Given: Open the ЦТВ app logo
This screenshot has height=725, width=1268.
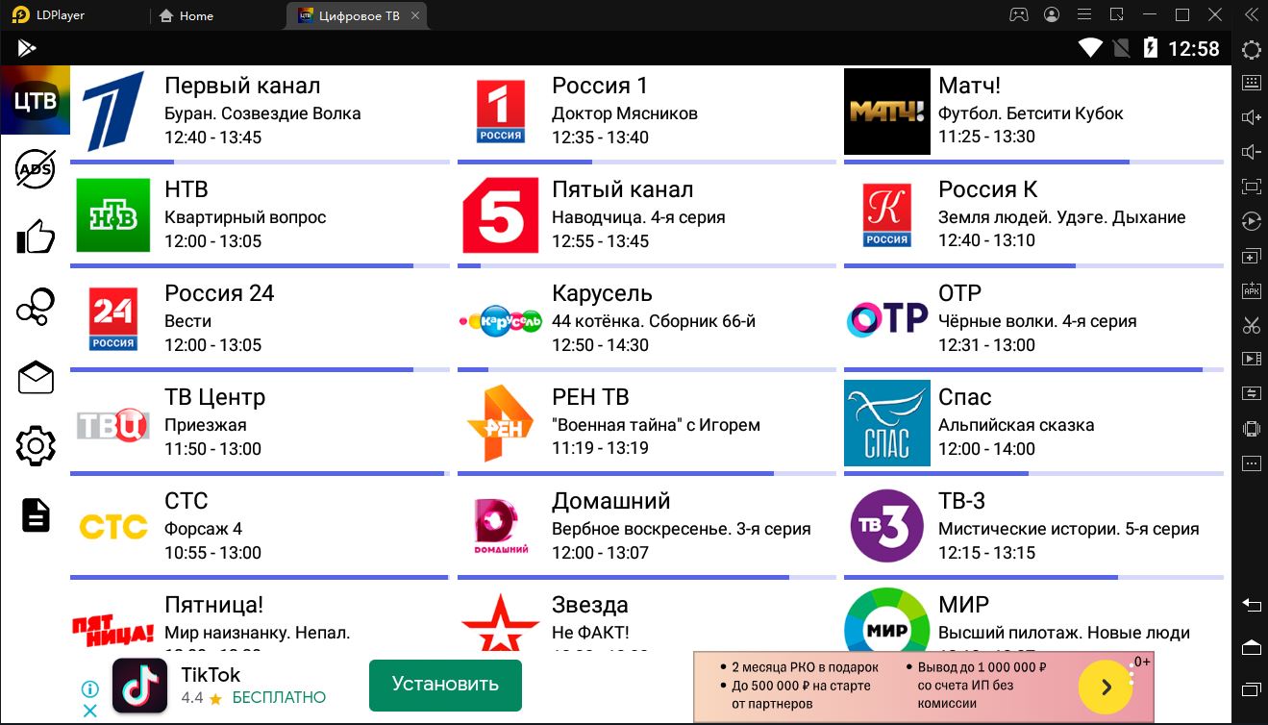Looking at the screenshot, I should pyautogui.click(x=35, y=100).
